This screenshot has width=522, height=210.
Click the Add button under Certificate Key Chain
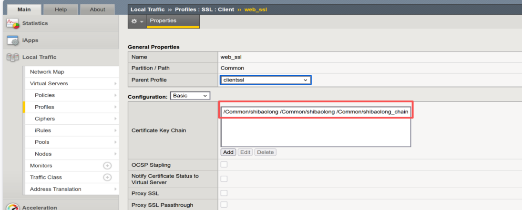pyautogui.click(x=228, y=152)
